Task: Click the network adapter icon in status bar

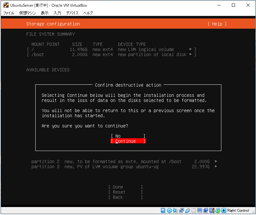Action: click(181, 211)
